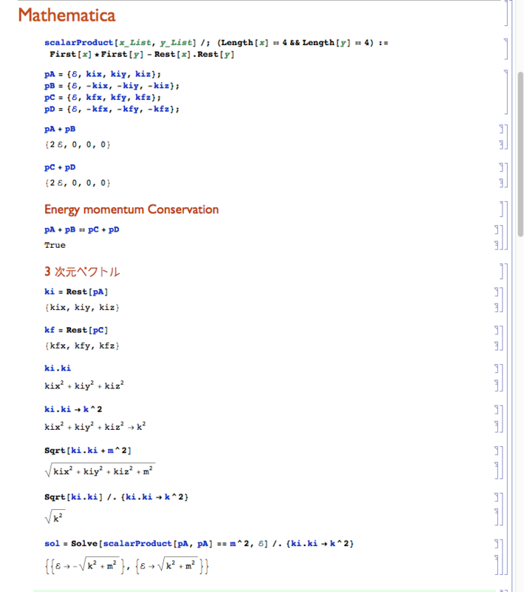The image size is (524, 592).
Task: Click the 'ki.ki → k^2' input line
Action: [73, 409]
